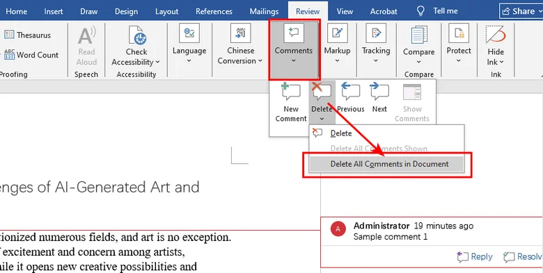Open the Protect icon
Screen dimensions: 543x273
click(x=459, y=33)
